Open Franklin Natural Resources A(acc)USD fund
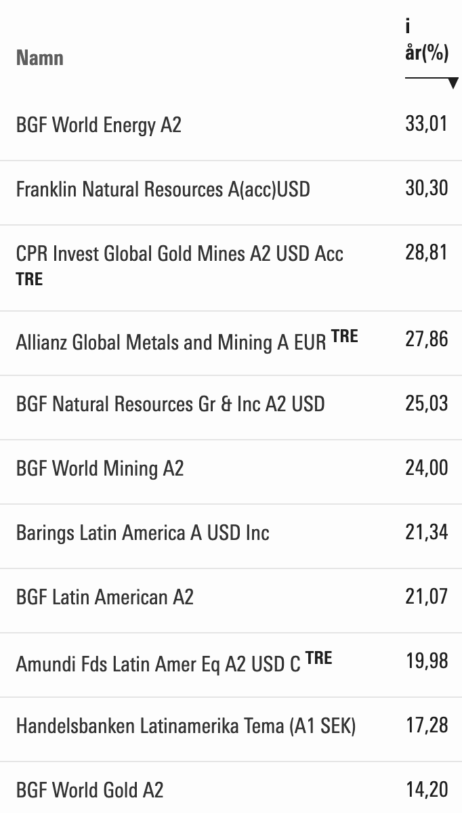 pos(163,189)
